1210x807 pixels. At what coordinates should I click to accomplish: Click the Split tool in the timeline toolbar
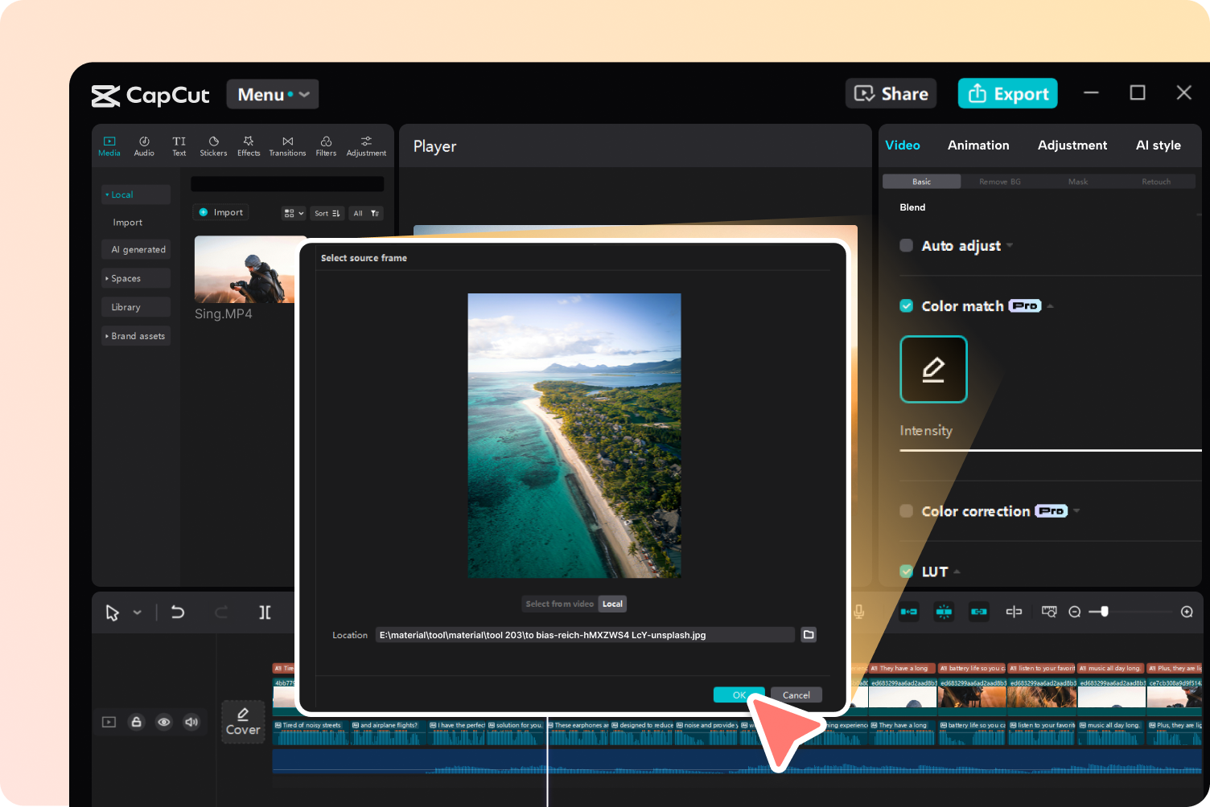(x=265, y=612)
